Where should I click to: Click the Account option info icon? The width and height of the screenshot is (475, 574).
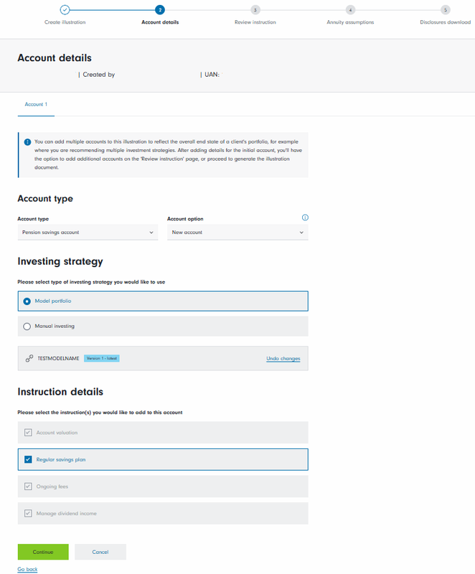(305, 217)
